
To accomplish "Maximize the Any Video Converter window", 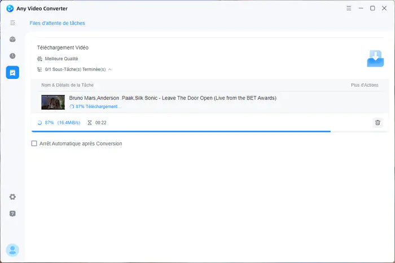I will click(x=372, y=8).
